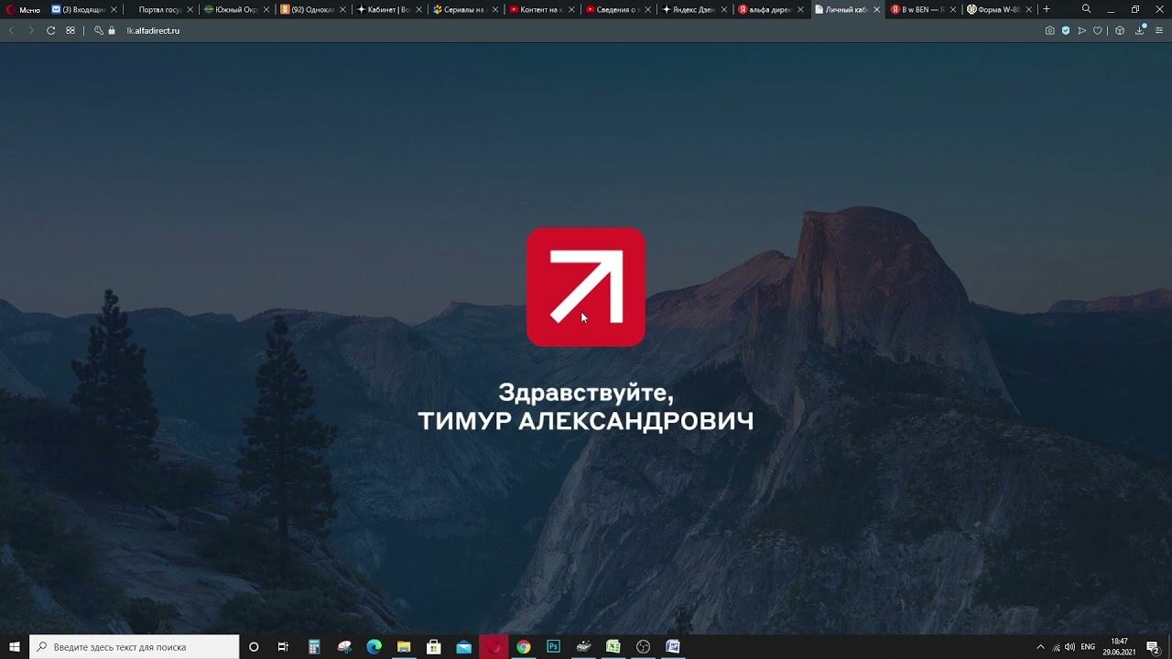Reload the current page
This screenshot has width=1172, height=659.
[50, 30]
